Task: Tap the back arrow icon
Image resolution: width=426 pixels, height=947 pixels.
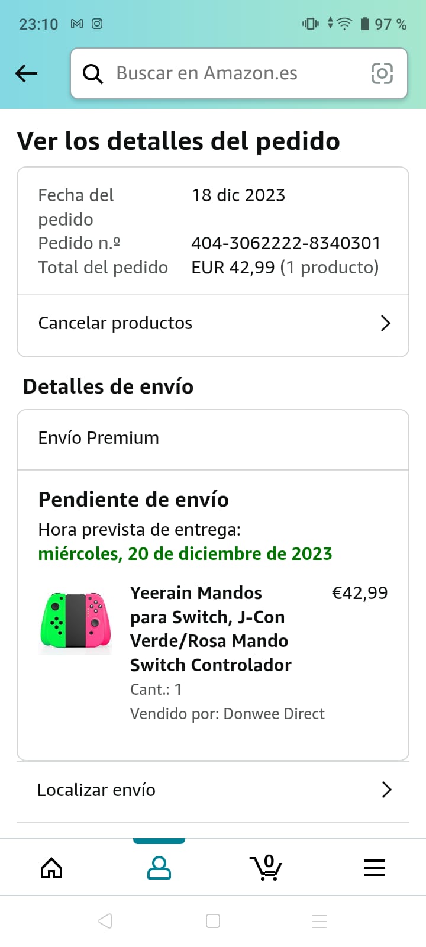Action: click(x=26, y=73)
